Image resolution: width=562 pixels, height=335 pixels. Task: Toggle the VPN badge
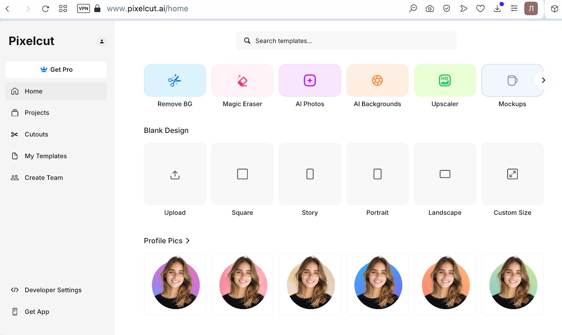(84, 8)
